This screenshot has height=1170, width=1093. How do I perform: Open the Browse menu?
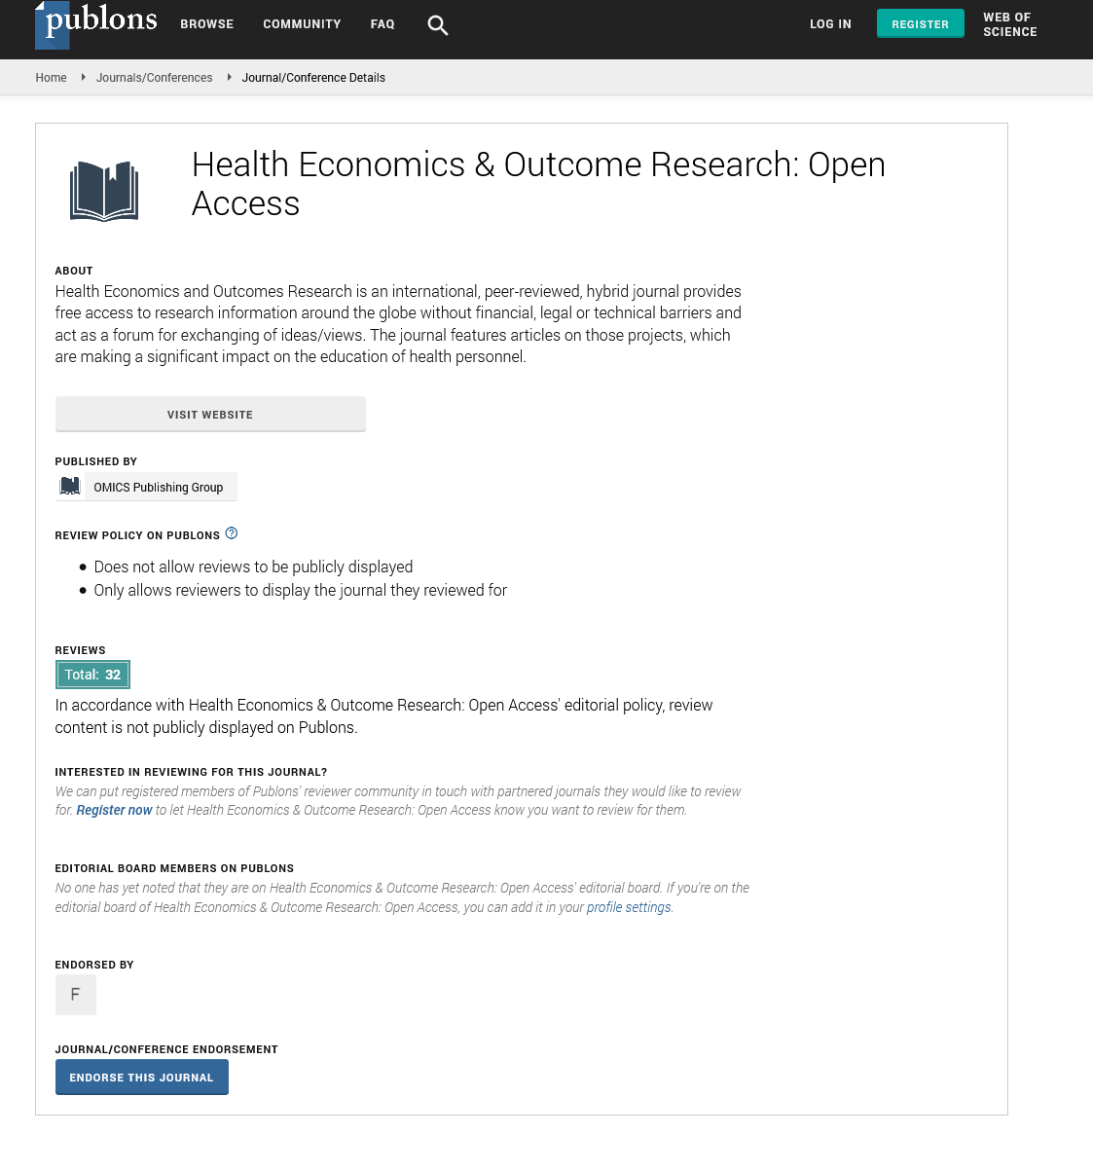206,24
